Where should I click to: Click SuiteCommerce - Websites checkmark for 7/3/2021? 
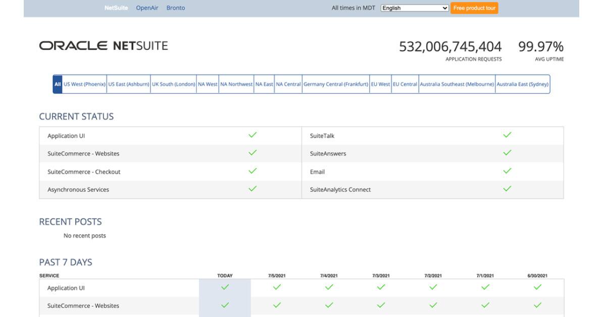(x=381, y=305)
